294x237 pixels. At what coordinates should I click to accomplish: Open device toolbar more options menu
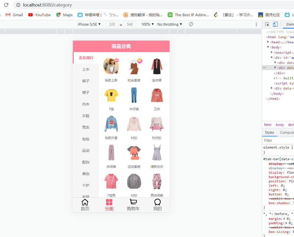(256, 24)
